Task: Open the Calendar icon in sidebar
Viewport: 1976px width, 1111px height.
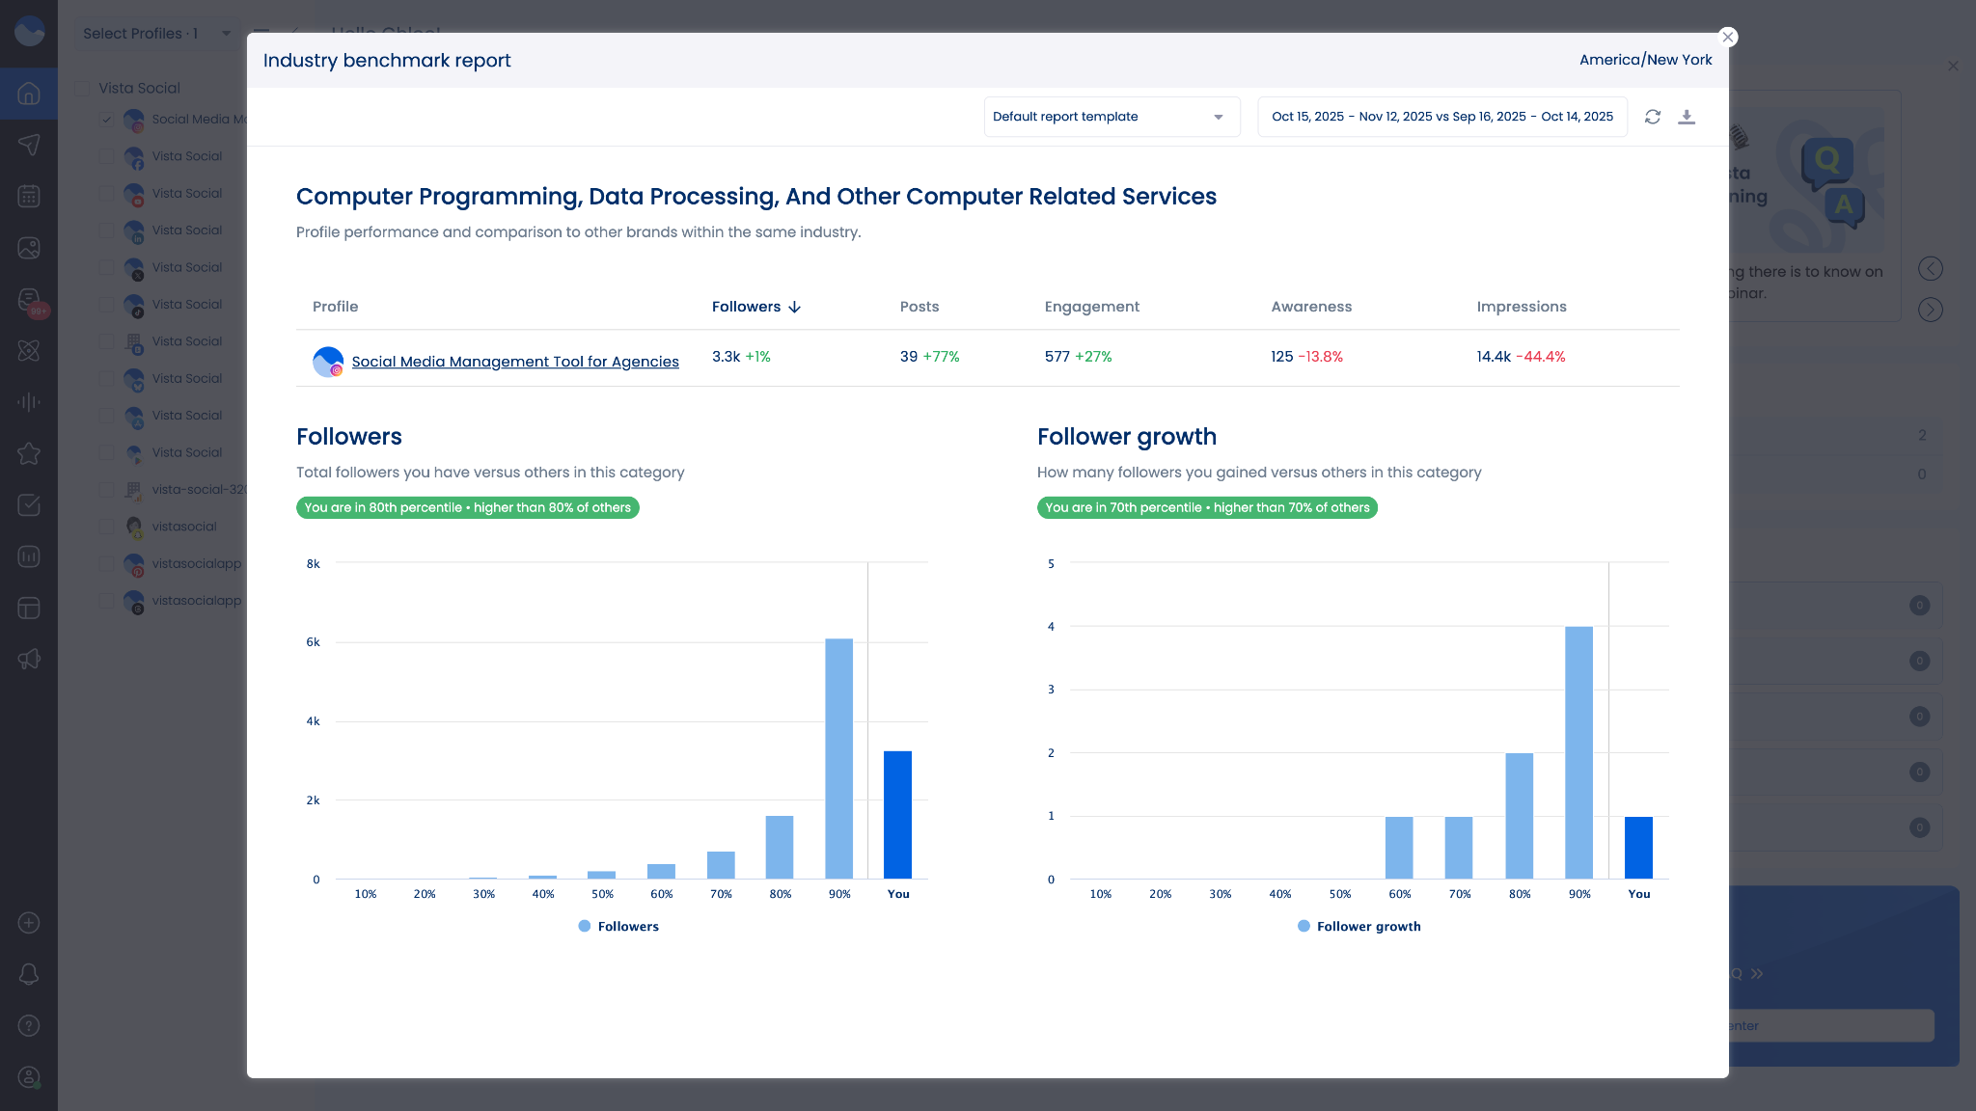Action: tap(29, 196)
